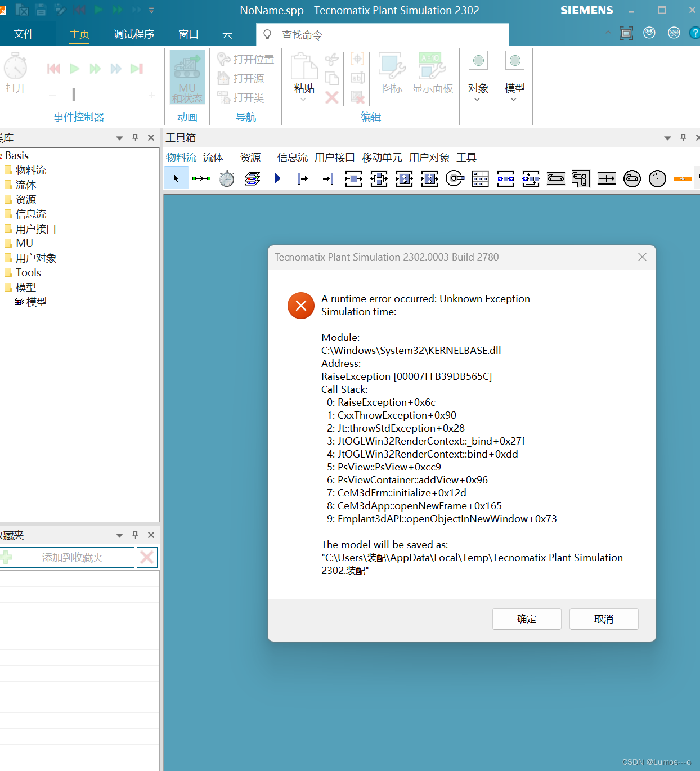Click the MU和状态 animation icon

pyautogui.click(x=186, y=77)
